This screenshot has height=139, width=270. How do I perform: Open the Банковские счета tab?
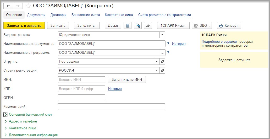pos(86,15)
